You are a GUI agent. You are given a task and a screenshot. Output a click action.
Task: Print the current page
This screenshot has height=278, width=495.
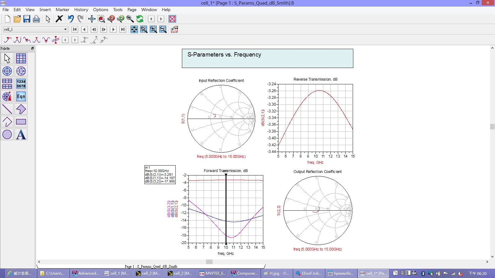(x=36, y=19)
